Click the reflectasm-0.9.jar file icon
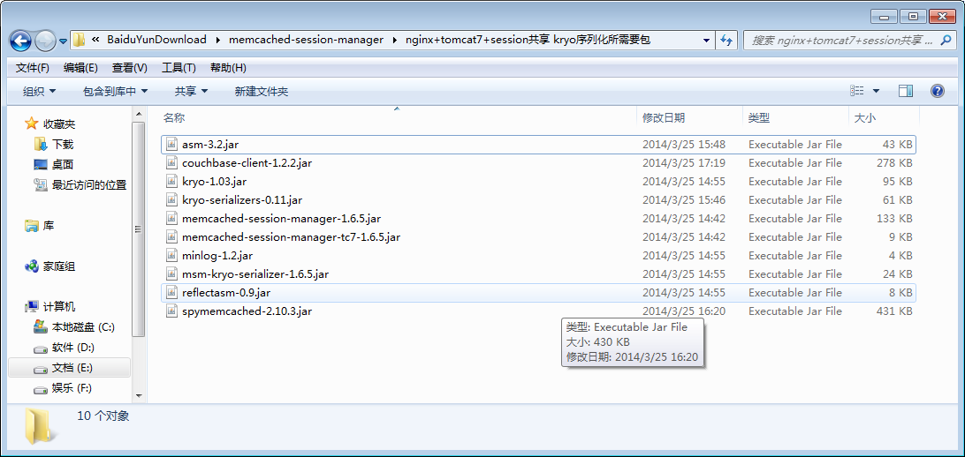 click(x=171, y=292)
